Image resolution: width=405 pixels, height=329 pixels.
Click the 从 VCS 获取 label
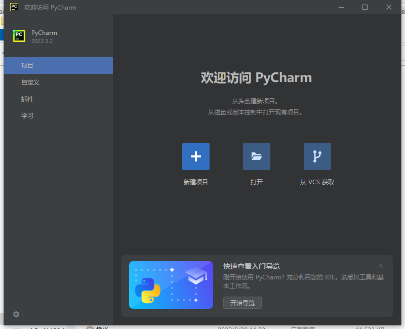pyautogui.click(x=317, y=182)
